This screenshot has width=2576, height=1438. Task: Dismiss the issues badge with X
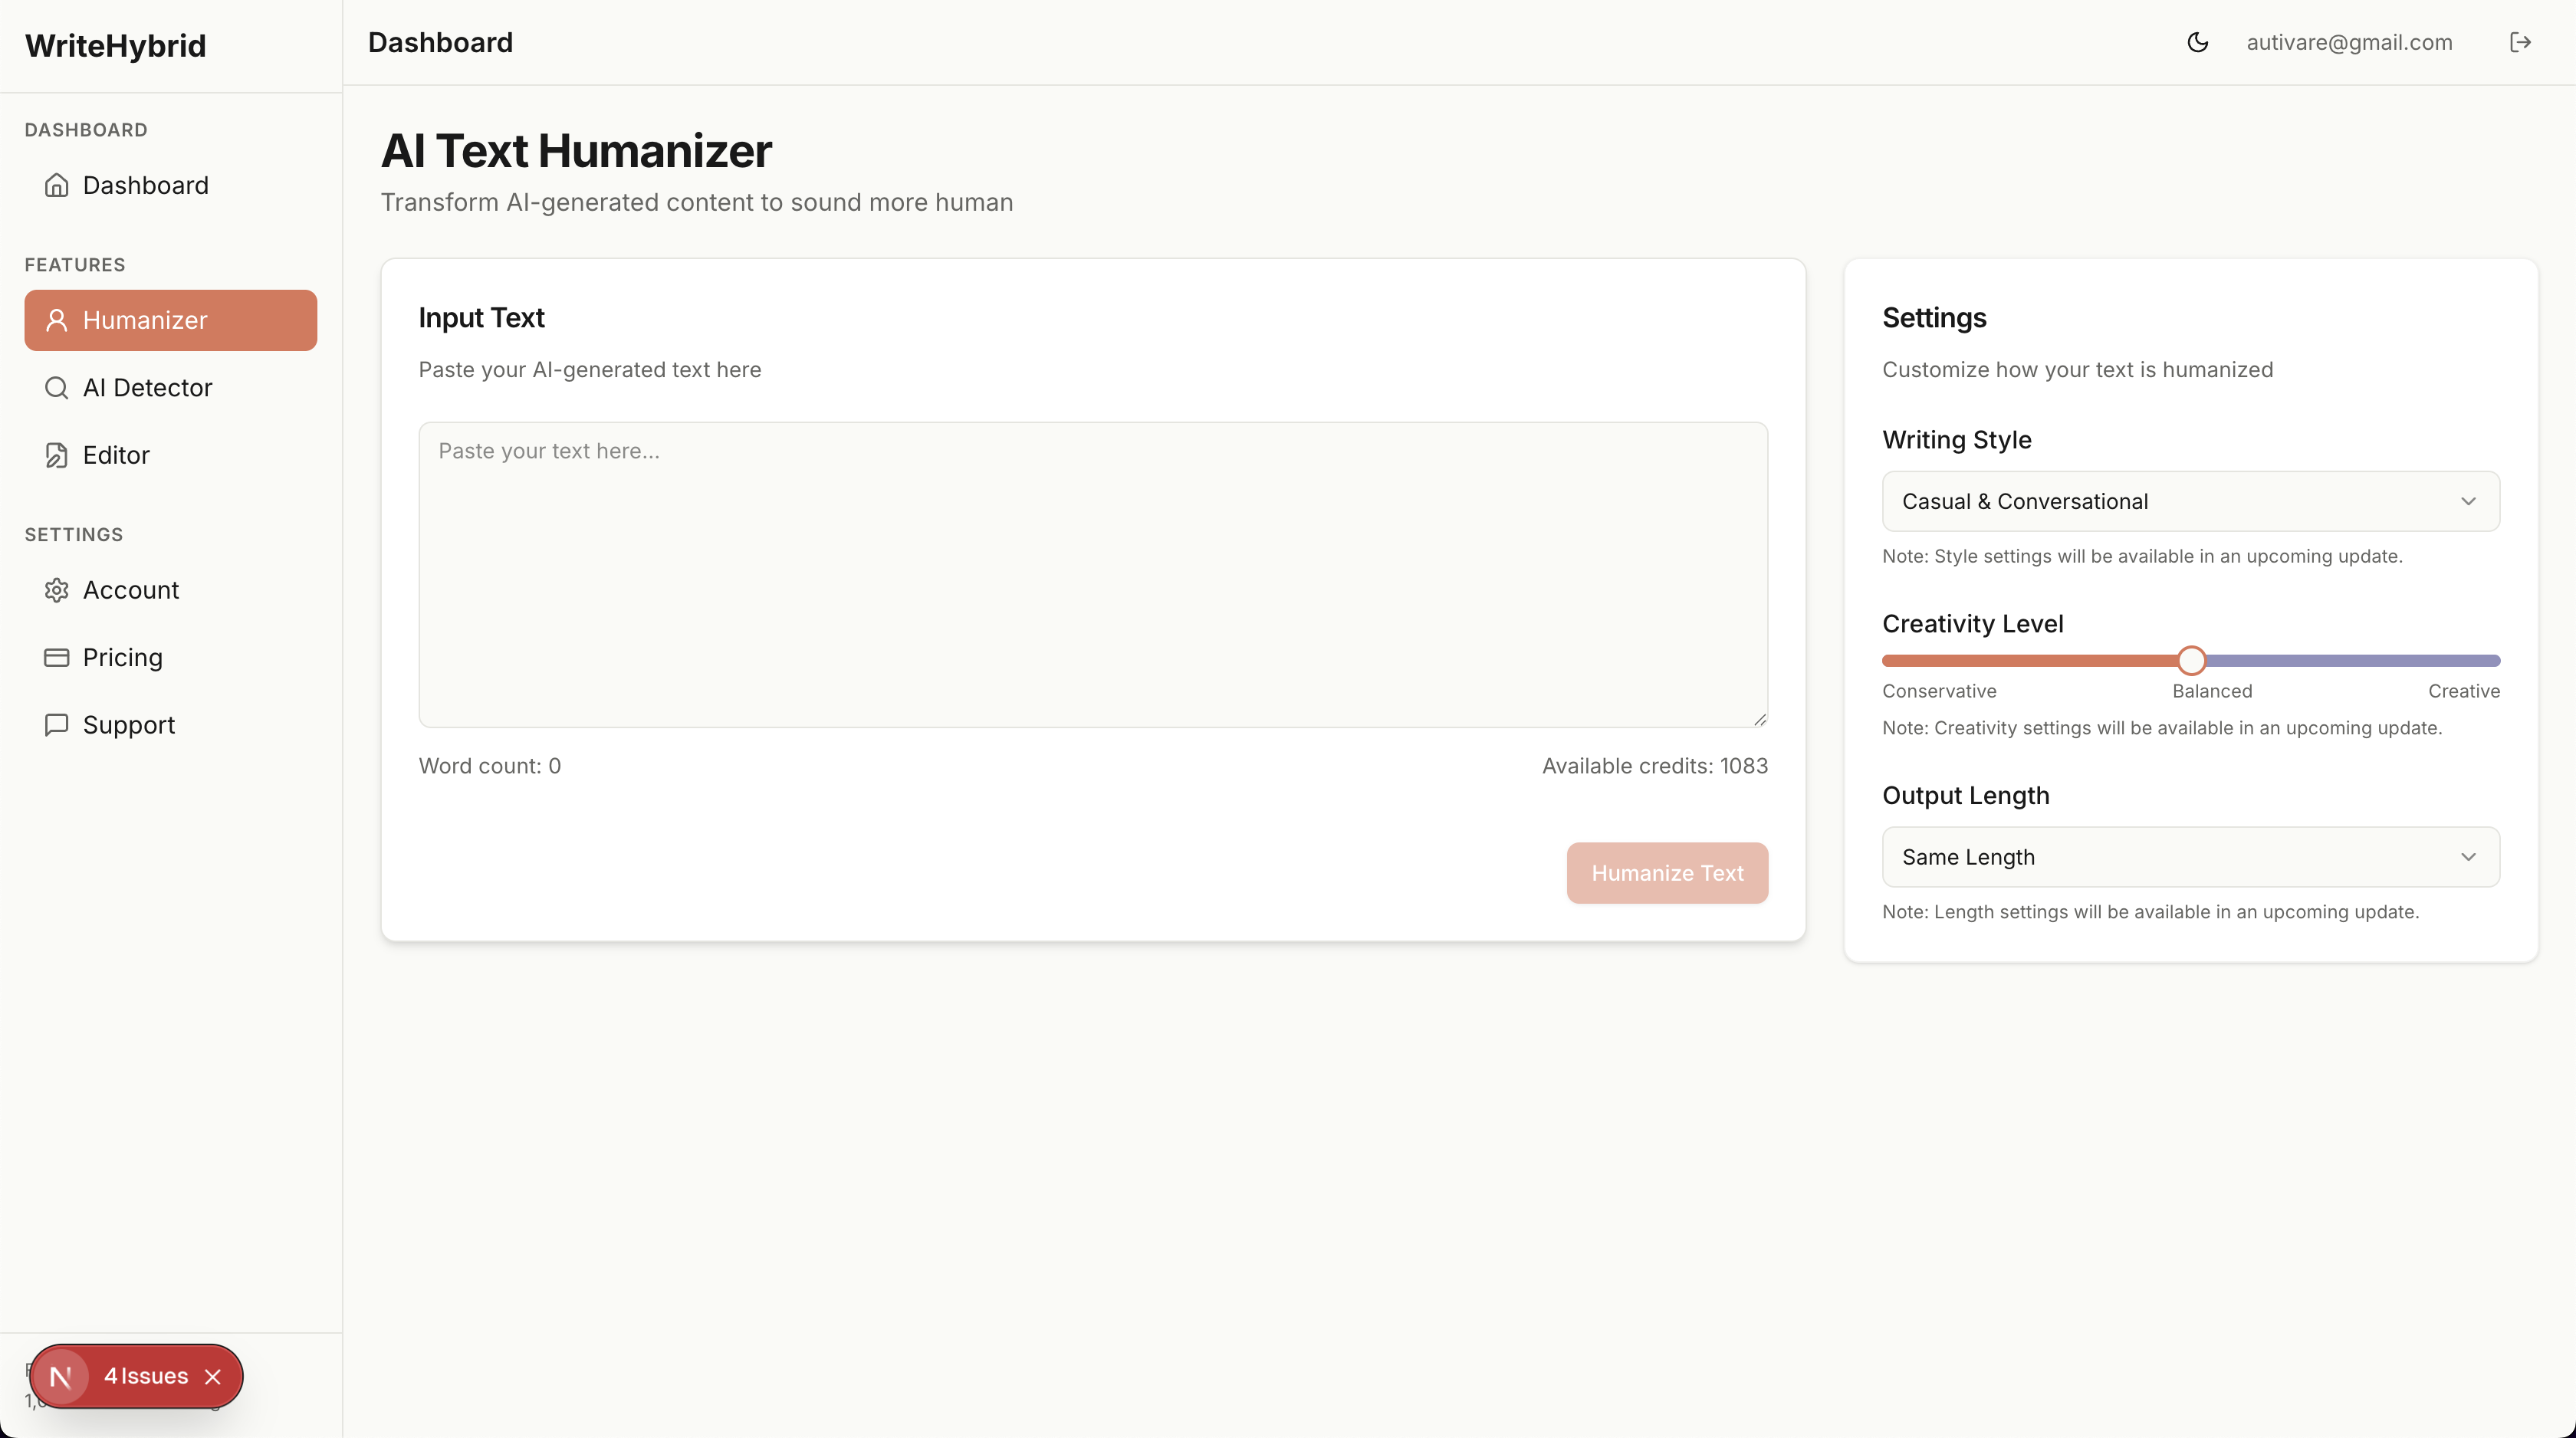pyautogui.click(x=213, y=1377)
